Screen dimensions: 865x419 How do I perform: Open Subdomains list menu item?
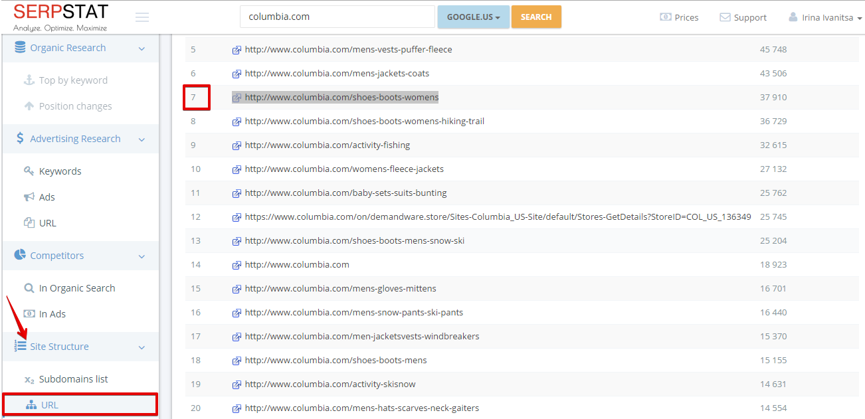pyautogui.click(x=73, y=379)
